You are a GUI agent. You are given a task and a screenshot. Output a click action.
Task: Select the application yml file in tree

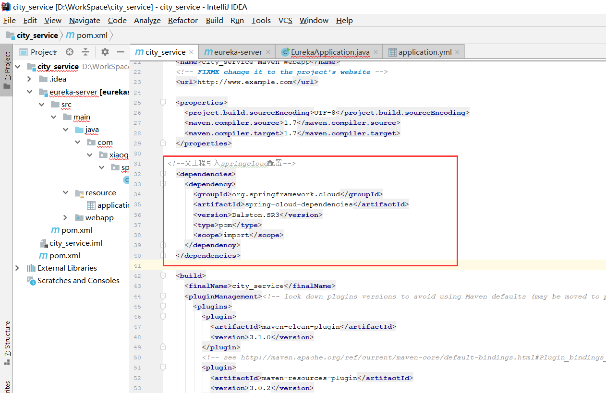[x=108, y=205]
